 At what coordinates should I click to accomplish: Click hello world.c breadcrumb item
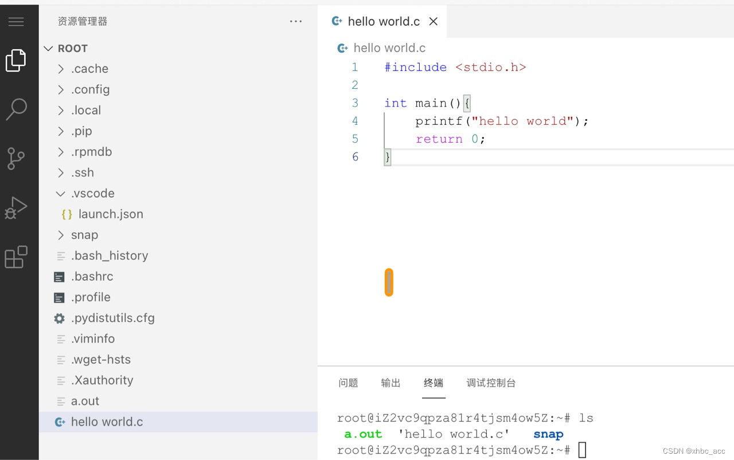point(389,48)
